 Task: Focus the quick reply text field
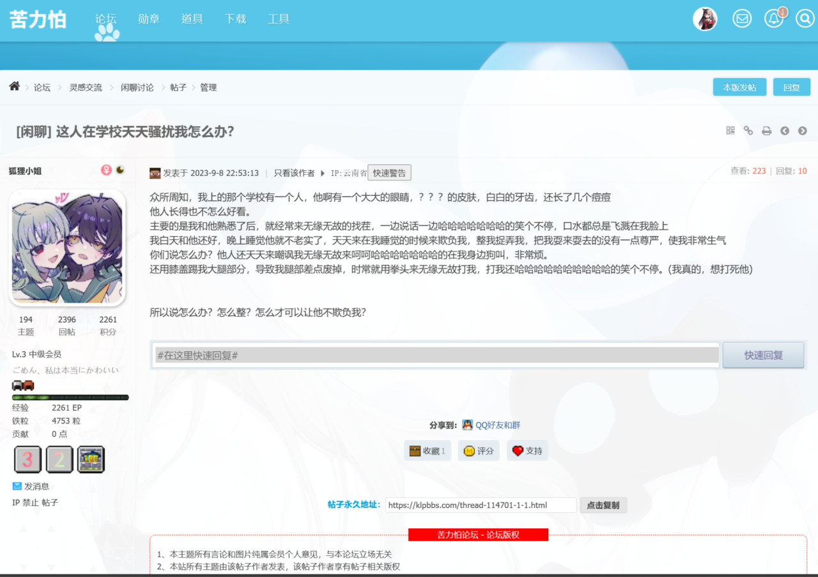tap(436, 355)
